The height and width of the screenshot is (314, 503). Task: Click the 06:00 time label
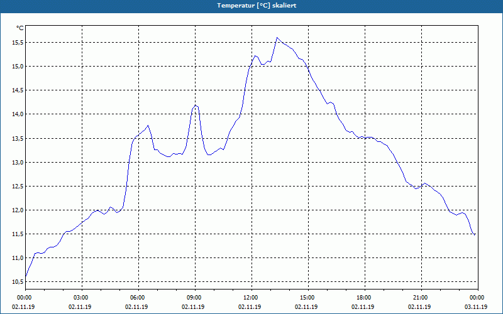click(x=138, y=297)
